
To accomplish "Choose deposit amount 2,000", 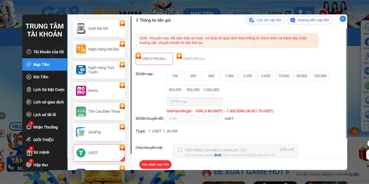I will (247, 76).
